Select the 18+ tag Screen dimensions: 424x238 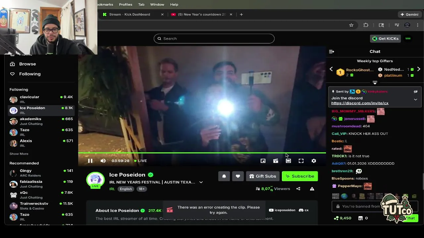pos(142,189)
